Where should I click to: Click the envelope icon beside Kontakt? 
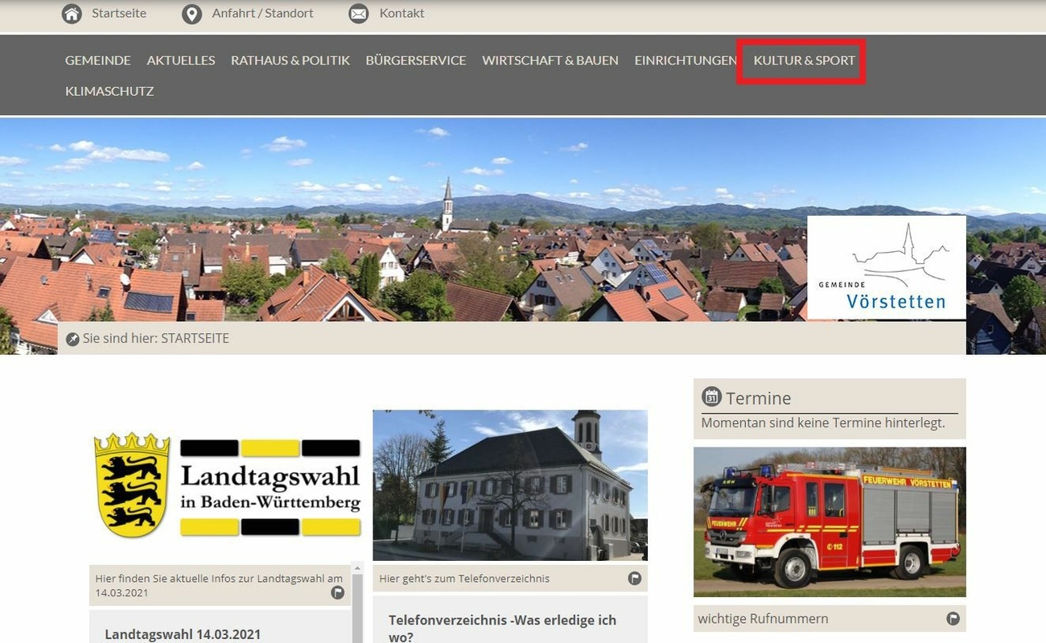tap(358, 14)
